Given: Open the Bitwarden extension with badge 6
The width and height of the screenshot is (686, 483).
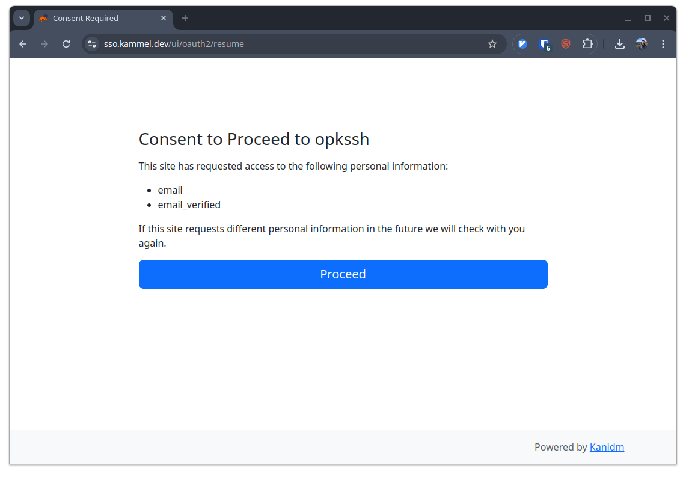Looking at the screenshot, I should [544, 44].
